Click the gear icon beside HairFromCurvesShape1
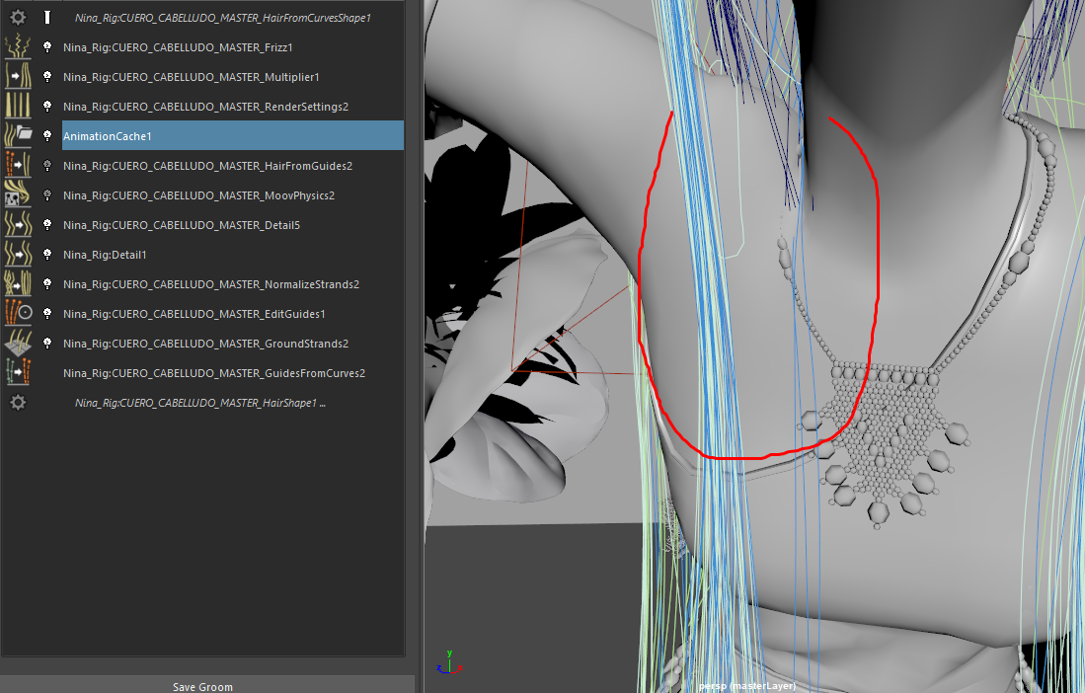The width and height of the screenshot is (1085, 693). pos(18,17)
